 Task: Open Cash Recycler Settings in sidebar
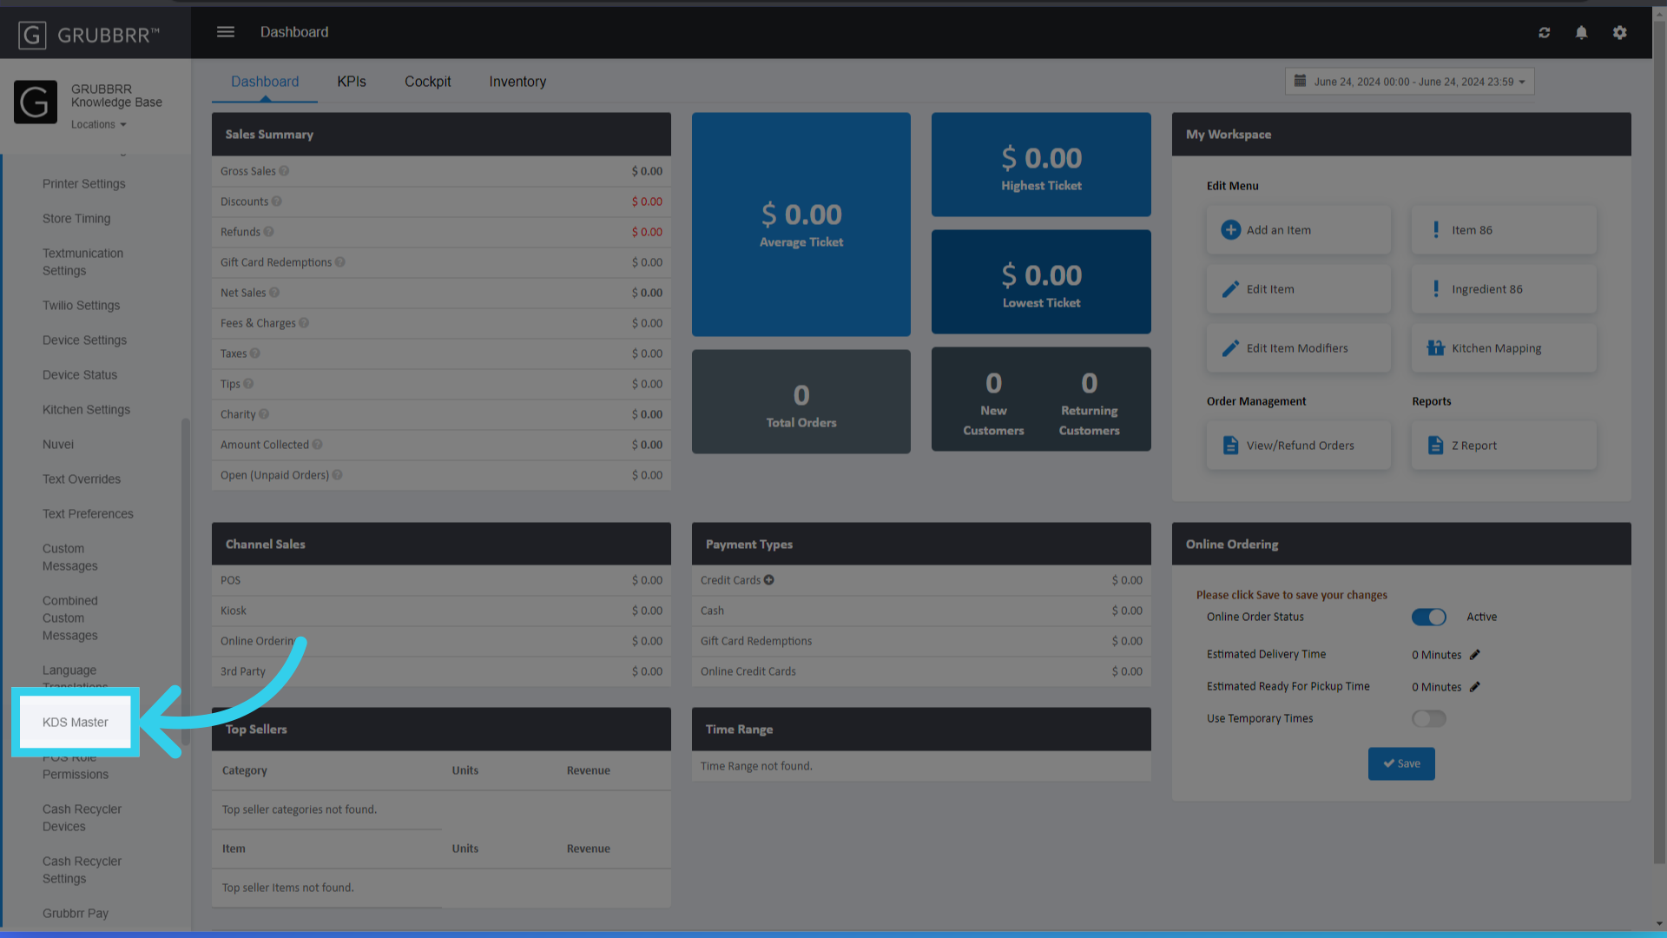click(82, 870)
